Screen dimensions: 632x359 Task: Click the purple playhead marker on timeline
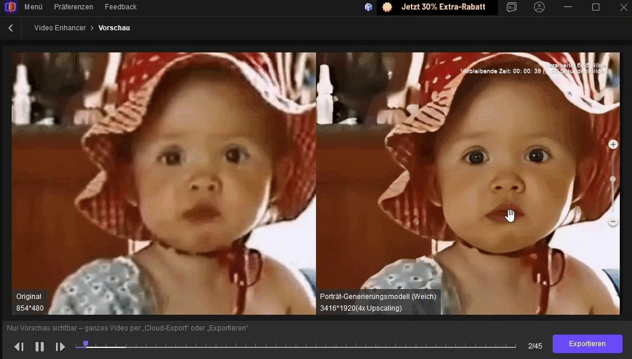[x=86, y=344]
